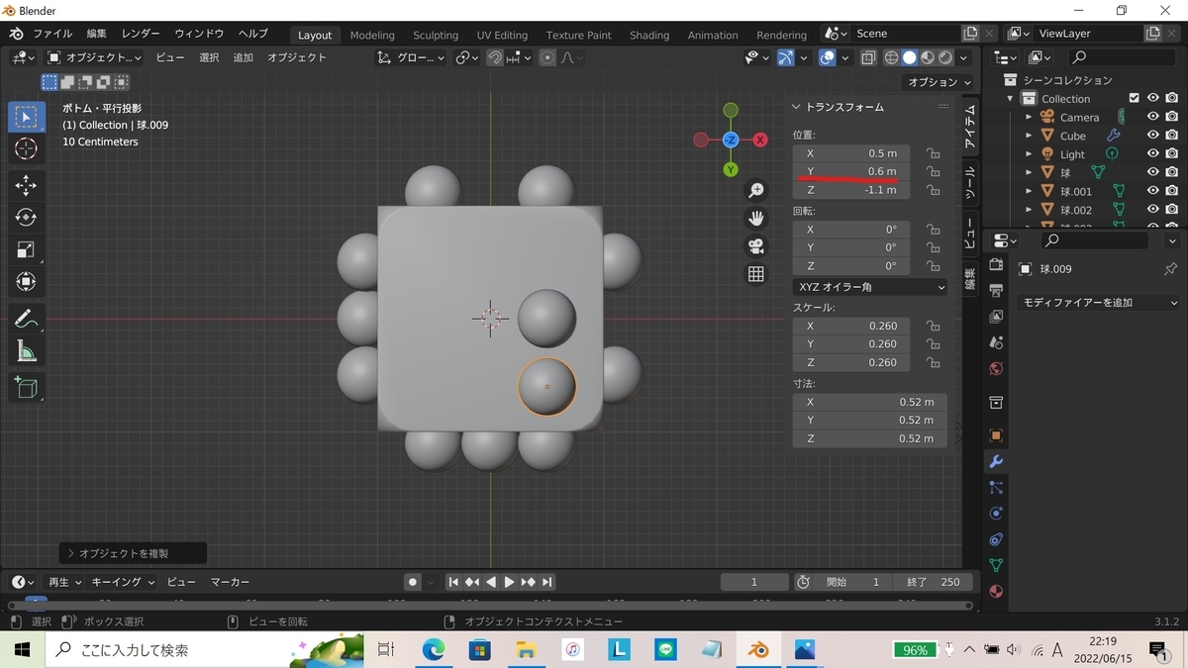This screenshot has width=1188, height=668.
Task: Click the camera view icon in viewport
Action: (x=756, y=246)
